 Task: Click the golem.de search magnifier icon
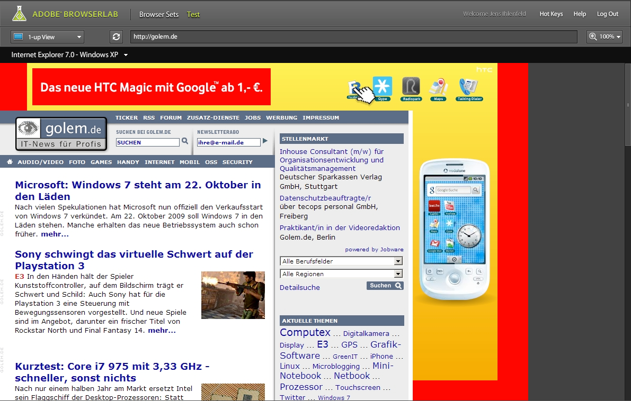[185, 141]
